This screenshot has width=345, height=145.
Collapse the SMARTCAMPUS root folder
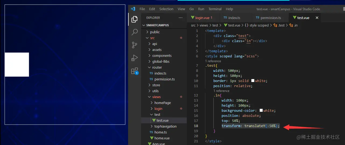(164, 25)
